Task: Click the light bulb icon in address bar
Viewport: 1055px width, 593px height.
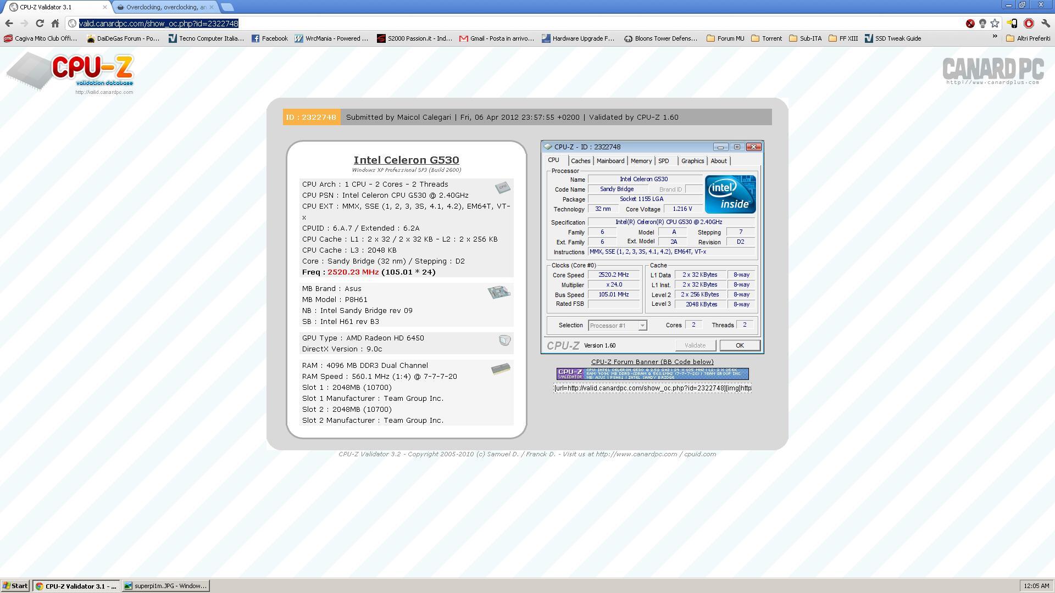Action: click(x=982, y=24)
